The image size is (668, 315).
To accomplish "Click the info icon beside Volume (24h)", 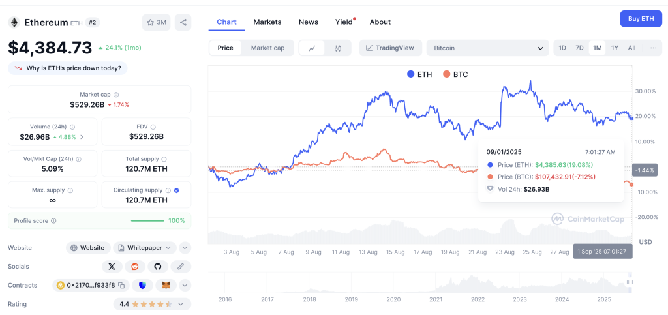I will (x=72, y=127).
